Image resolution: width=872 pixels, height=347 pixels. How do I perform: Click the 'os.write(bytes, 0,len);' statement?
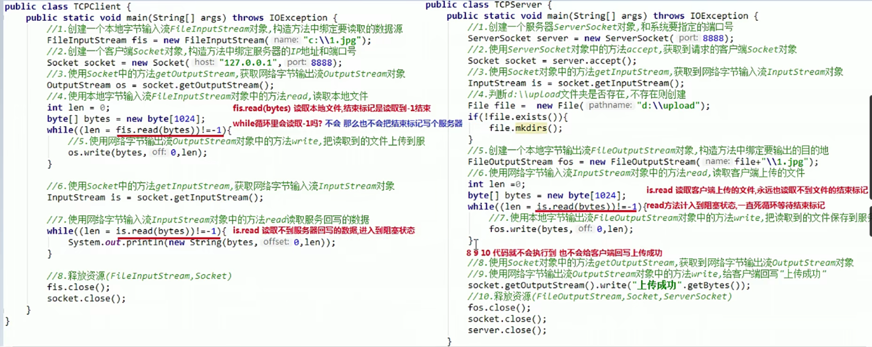tap(137, 153)
